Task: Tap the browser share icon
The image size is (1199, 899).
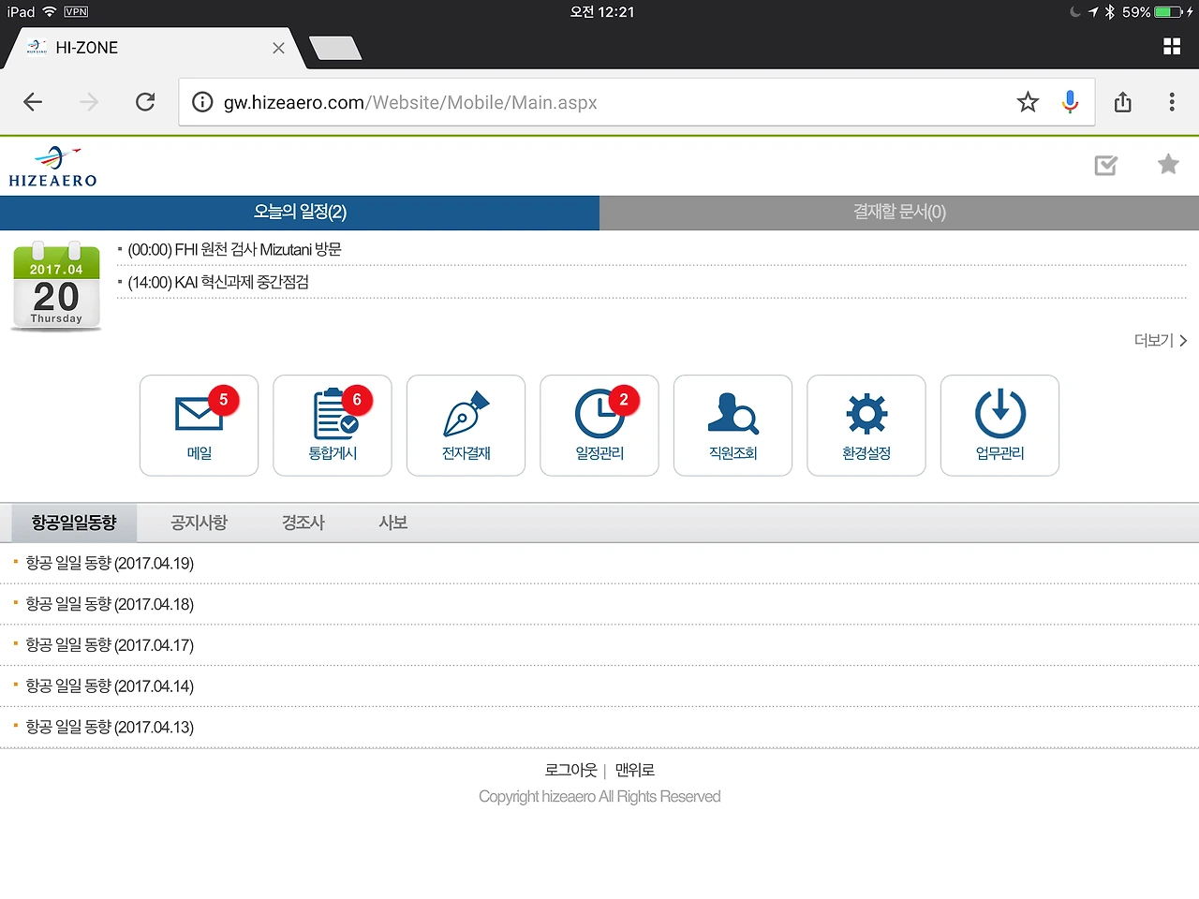Action: tap(1123, 102)
